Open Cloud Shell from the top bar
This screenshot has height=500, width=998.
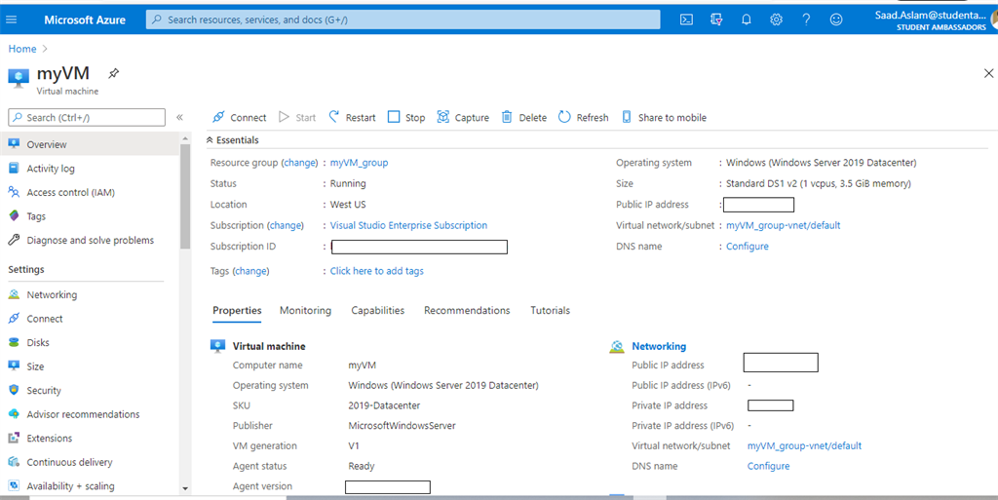click(x=686, y=19)
